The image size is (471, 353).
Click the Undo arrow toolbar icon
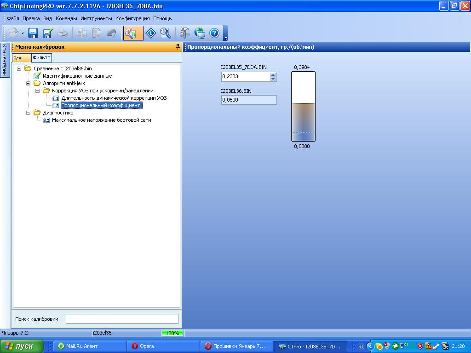(111, 33)
